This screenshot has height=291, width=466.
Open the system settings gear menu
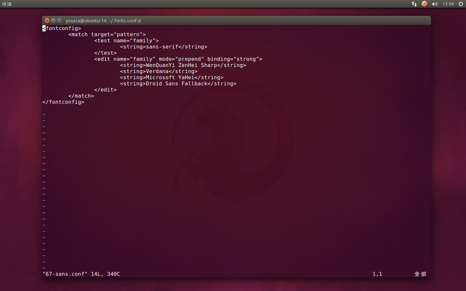[461, 4]
